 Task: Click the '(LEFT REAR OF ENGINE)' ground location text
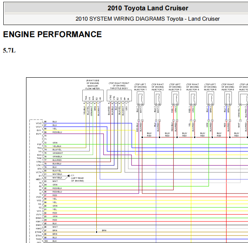coord(77,179)
